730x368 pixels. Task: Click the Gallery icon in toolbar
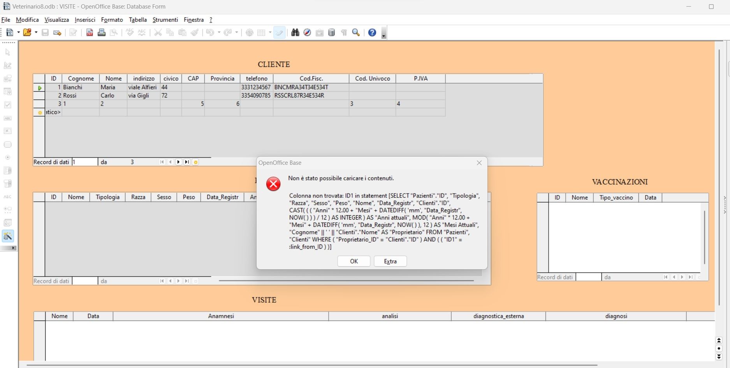tap(320, 33)
